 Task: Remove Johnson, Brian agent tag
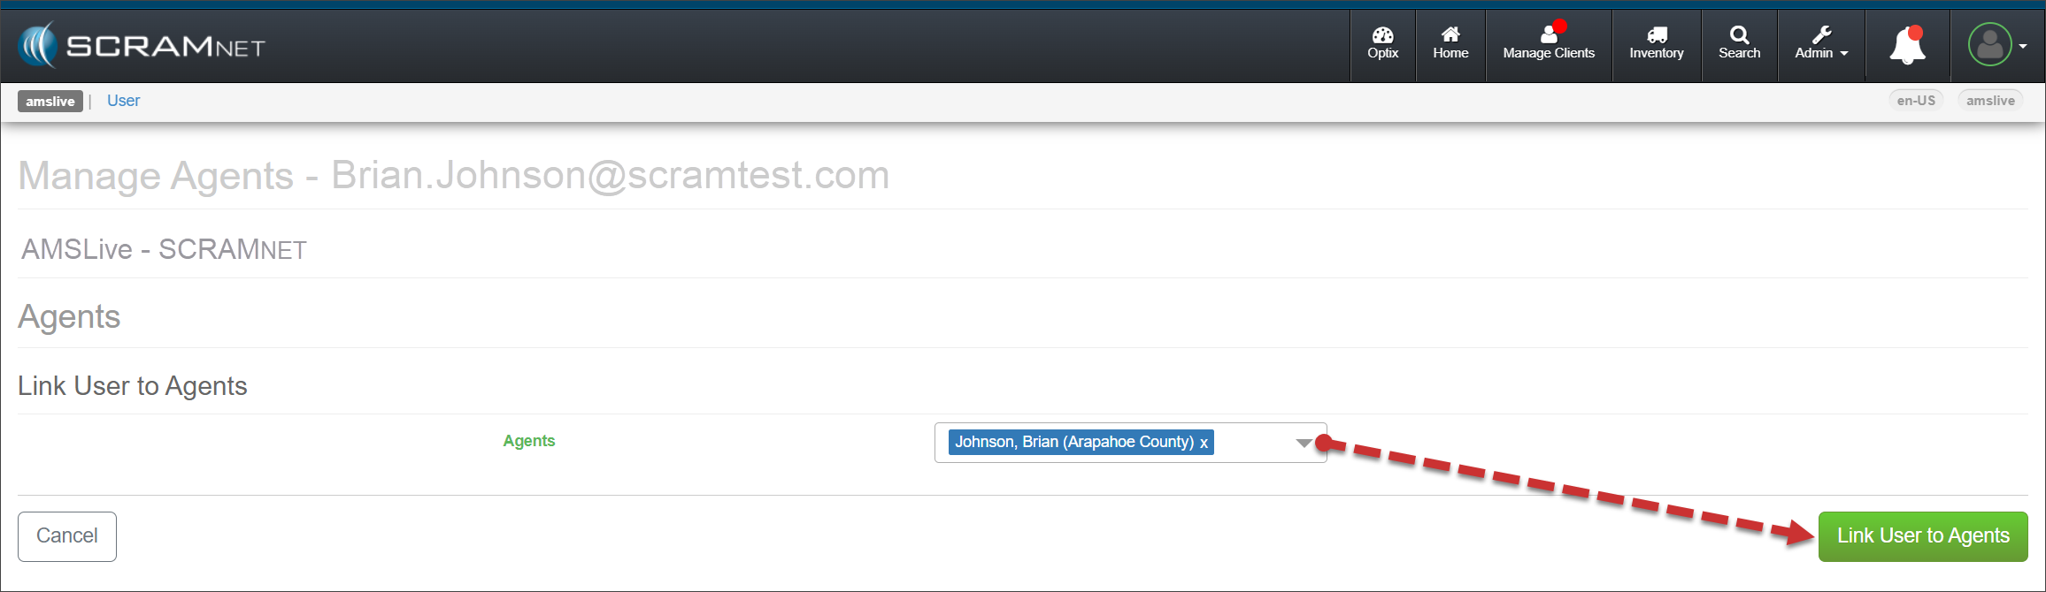click(x=1204, y=443)
